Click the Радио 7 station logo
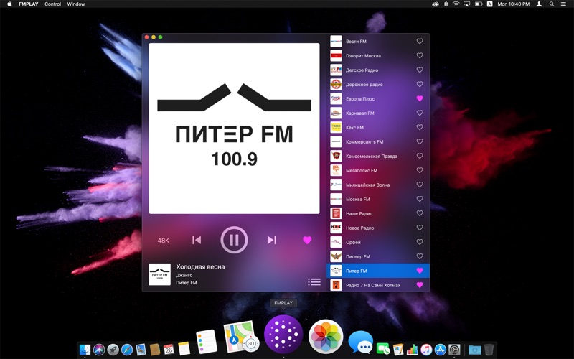The width and height of the screenshot is (574, 359). (336, 285)
